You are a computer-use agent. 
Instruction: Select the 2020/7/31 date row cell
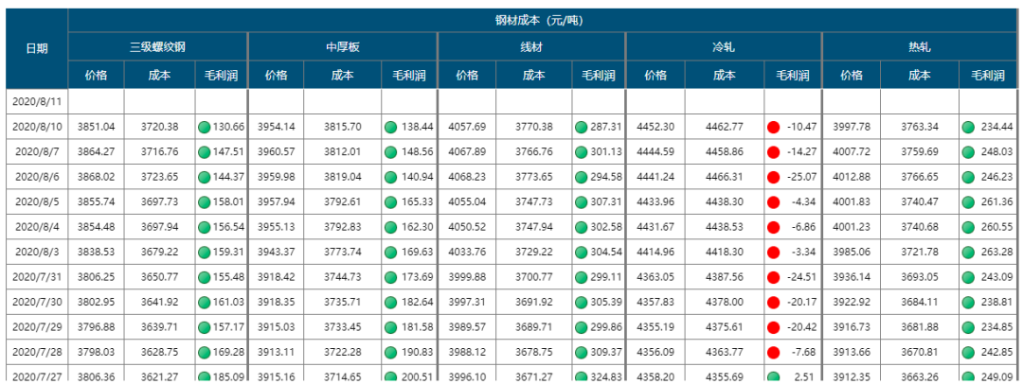[x=37, y=276]
